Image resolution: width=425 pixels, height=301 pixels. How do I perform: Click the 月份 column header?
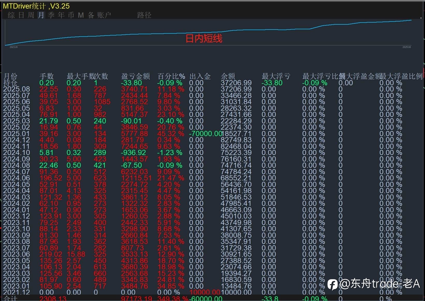tap(10, 76)
